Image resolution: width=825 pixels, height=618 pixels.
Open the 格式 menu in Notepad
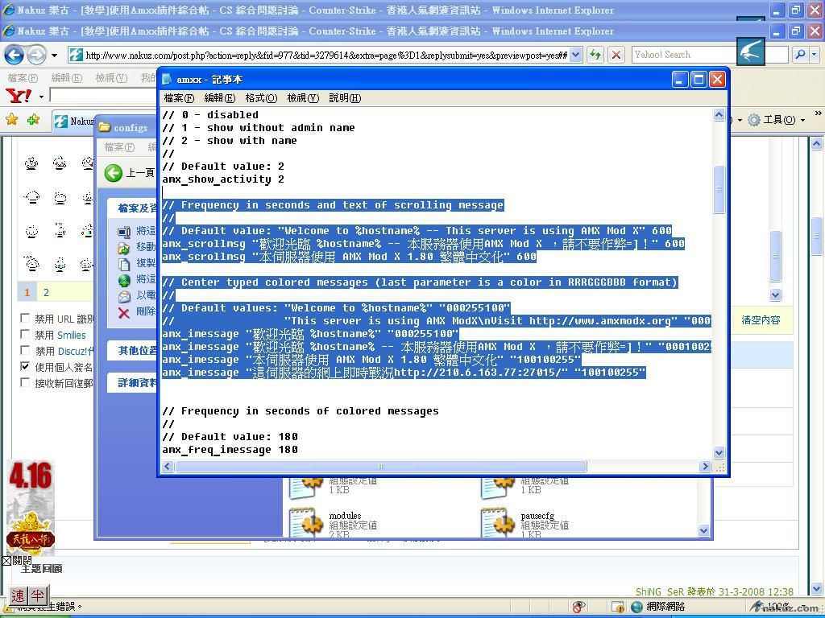click(x=260, y=98)
